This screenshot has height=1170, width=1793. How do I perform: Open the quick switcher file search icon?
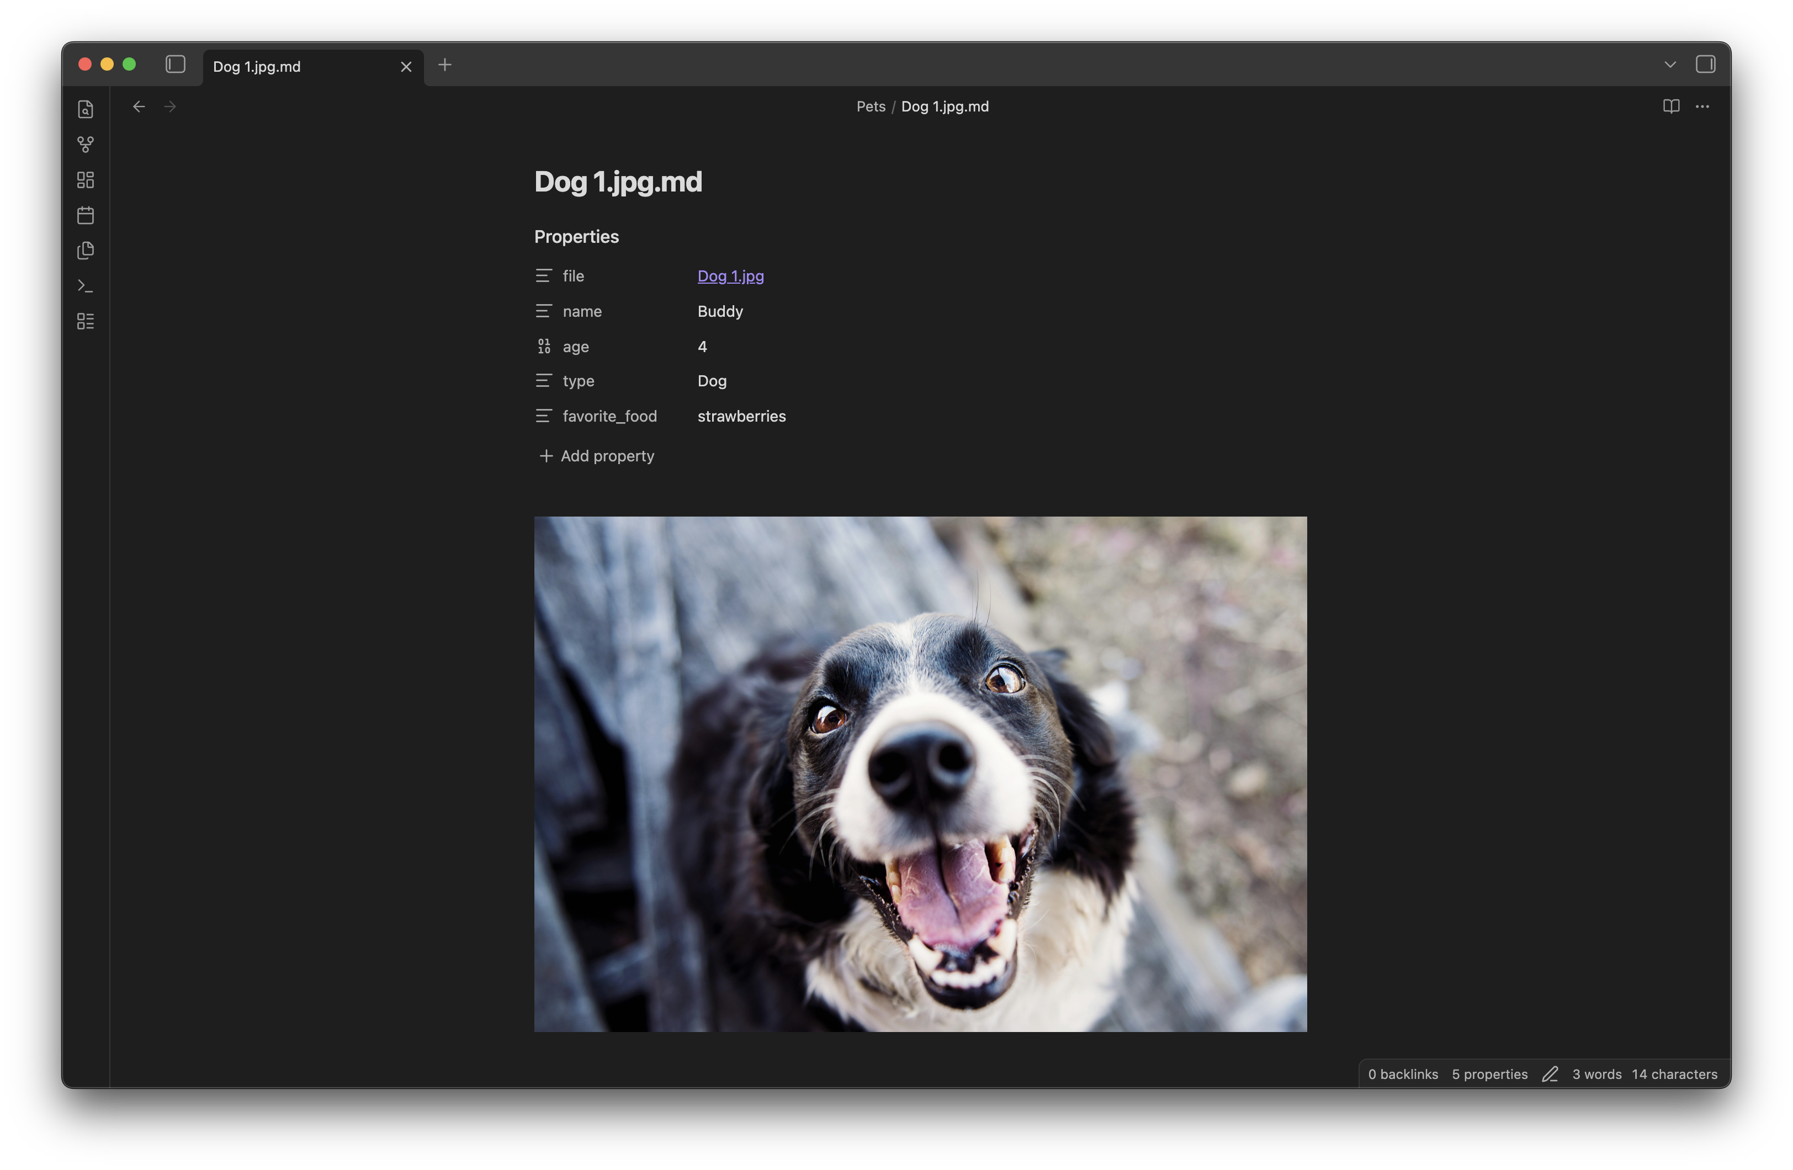pos(85,109)
